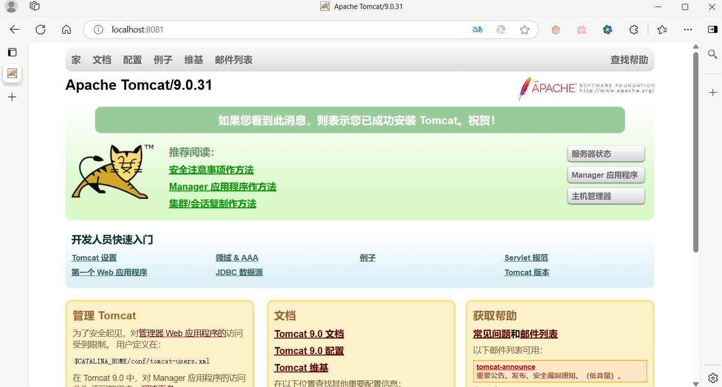Click the scrollbar down arrow
This screenshot has width=722, height=387.
pos(696,383)
